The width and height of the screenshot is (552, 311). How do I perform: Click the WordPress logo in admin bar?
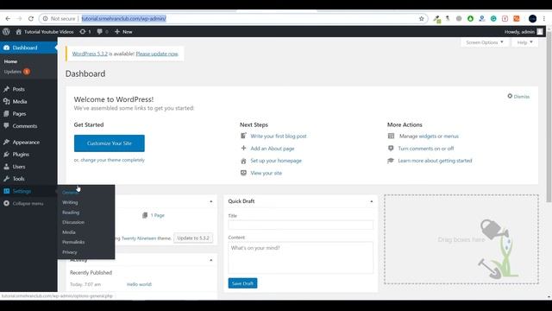pos(6,32)
